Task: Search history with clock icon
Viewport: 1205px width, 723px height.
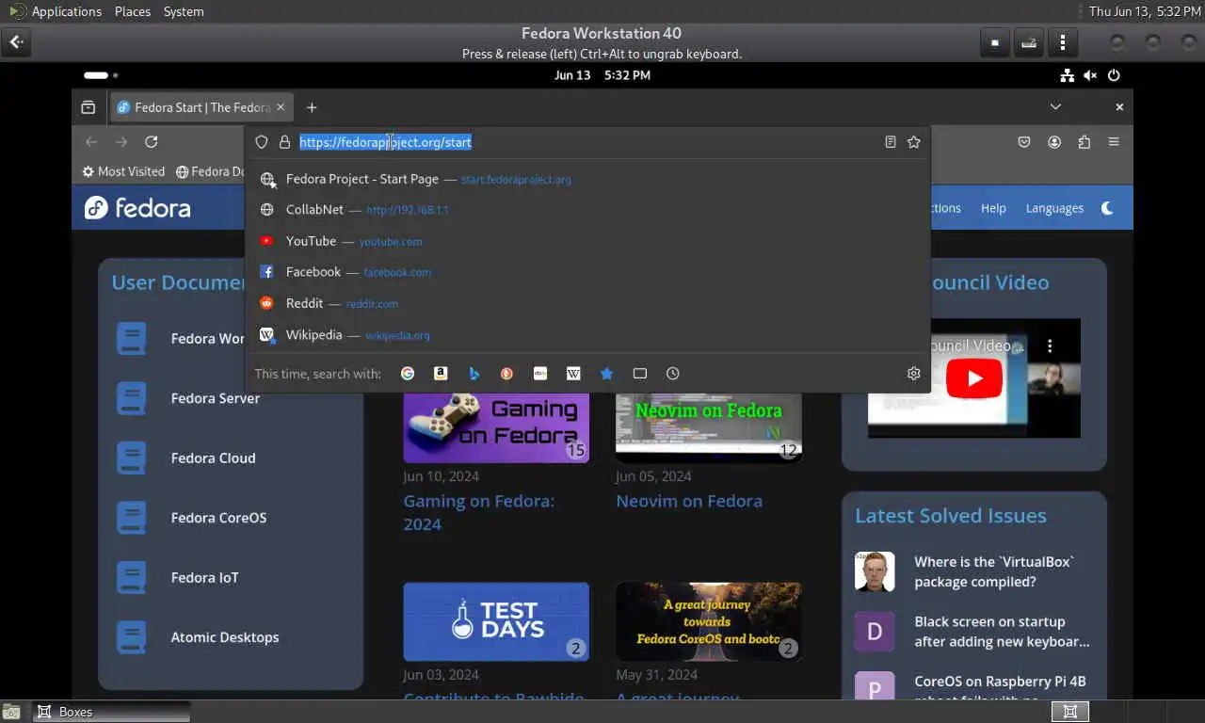Action: (673, 374)
